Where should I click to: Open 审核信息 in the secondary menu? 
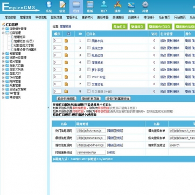[41, 17]
